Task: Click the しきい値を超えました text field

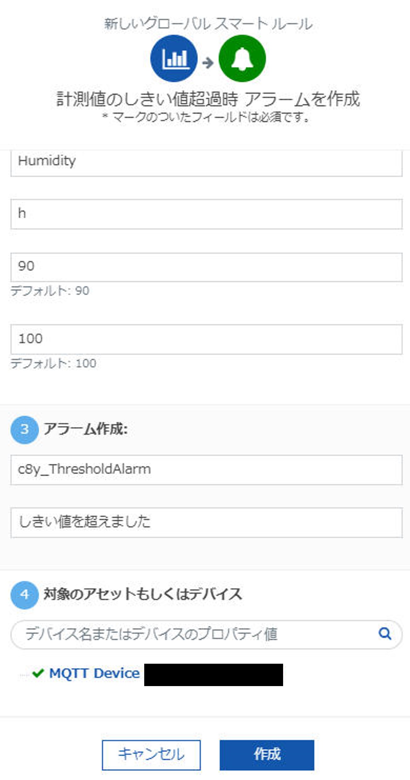Action: (x=206, y=522)
